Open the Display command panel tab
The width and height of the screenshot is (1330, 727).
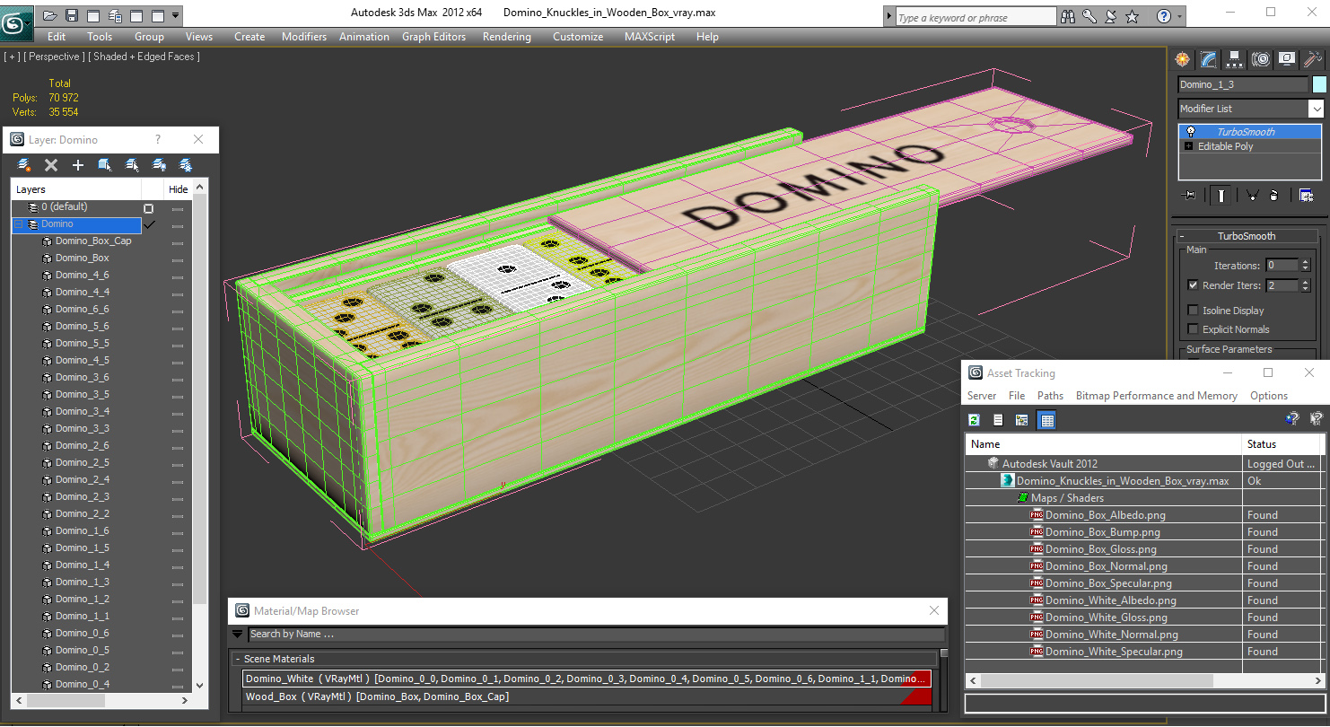[x=1287, y=59]
